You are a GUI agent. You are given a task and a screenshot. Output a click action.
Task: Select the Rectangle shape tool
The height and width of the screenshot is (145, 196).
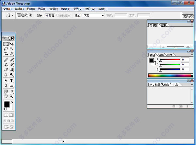(x=12, y=85)
